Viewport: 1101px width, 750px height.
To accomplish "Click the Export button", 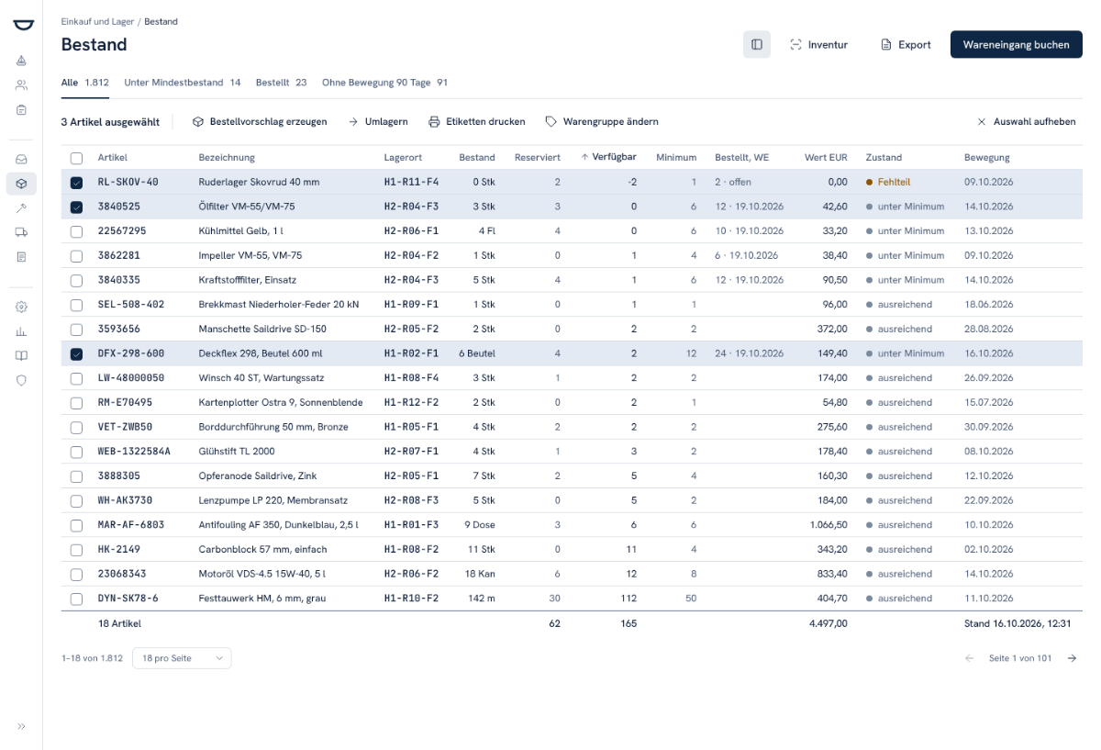I will point(906,44).
